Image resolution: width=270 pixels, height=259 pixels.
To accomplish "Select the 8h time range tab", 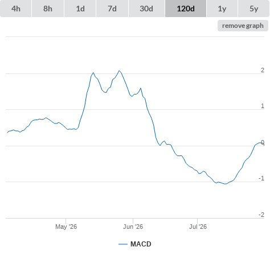I will click(x=48, y=9).
